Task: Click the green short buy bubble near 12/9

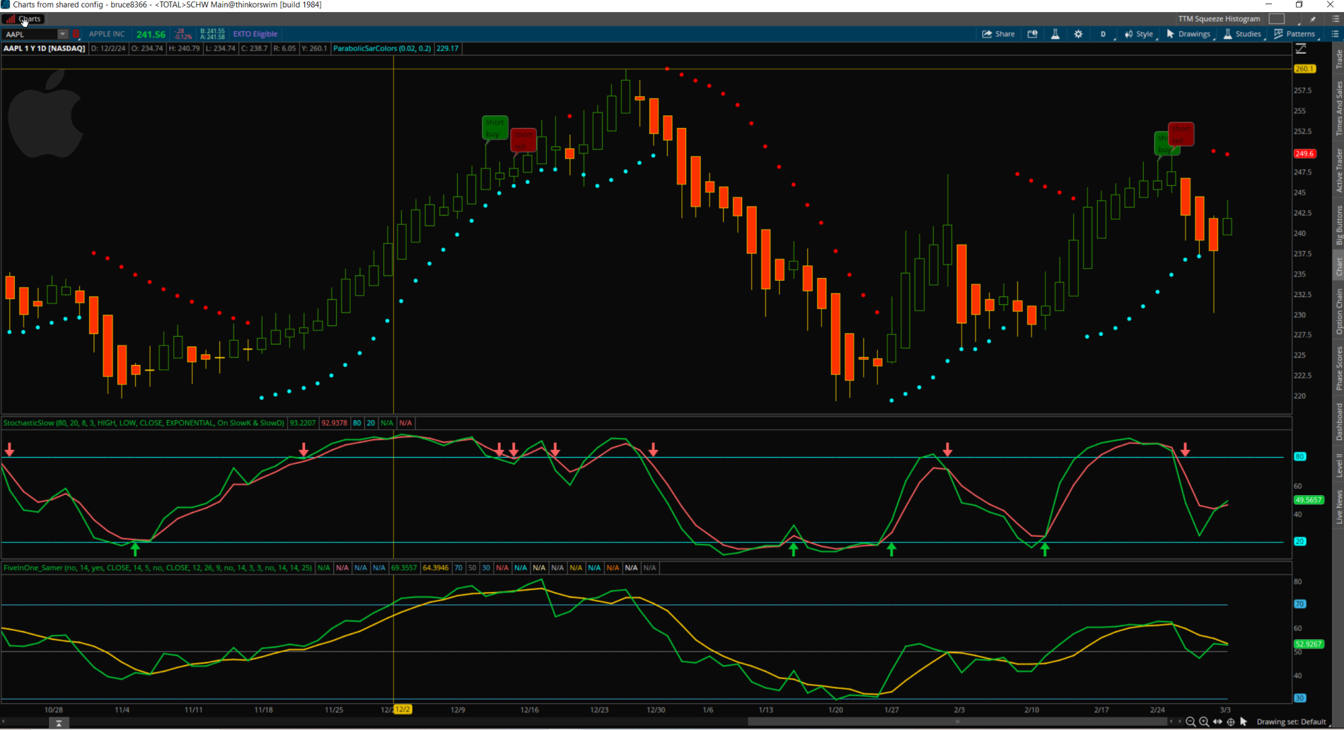Action: click(494, 128)
